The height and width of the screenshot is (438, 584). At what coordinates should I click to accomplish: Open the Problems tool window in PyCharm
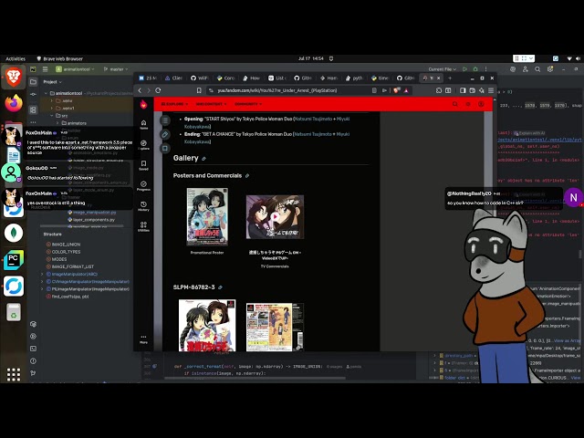33,361
